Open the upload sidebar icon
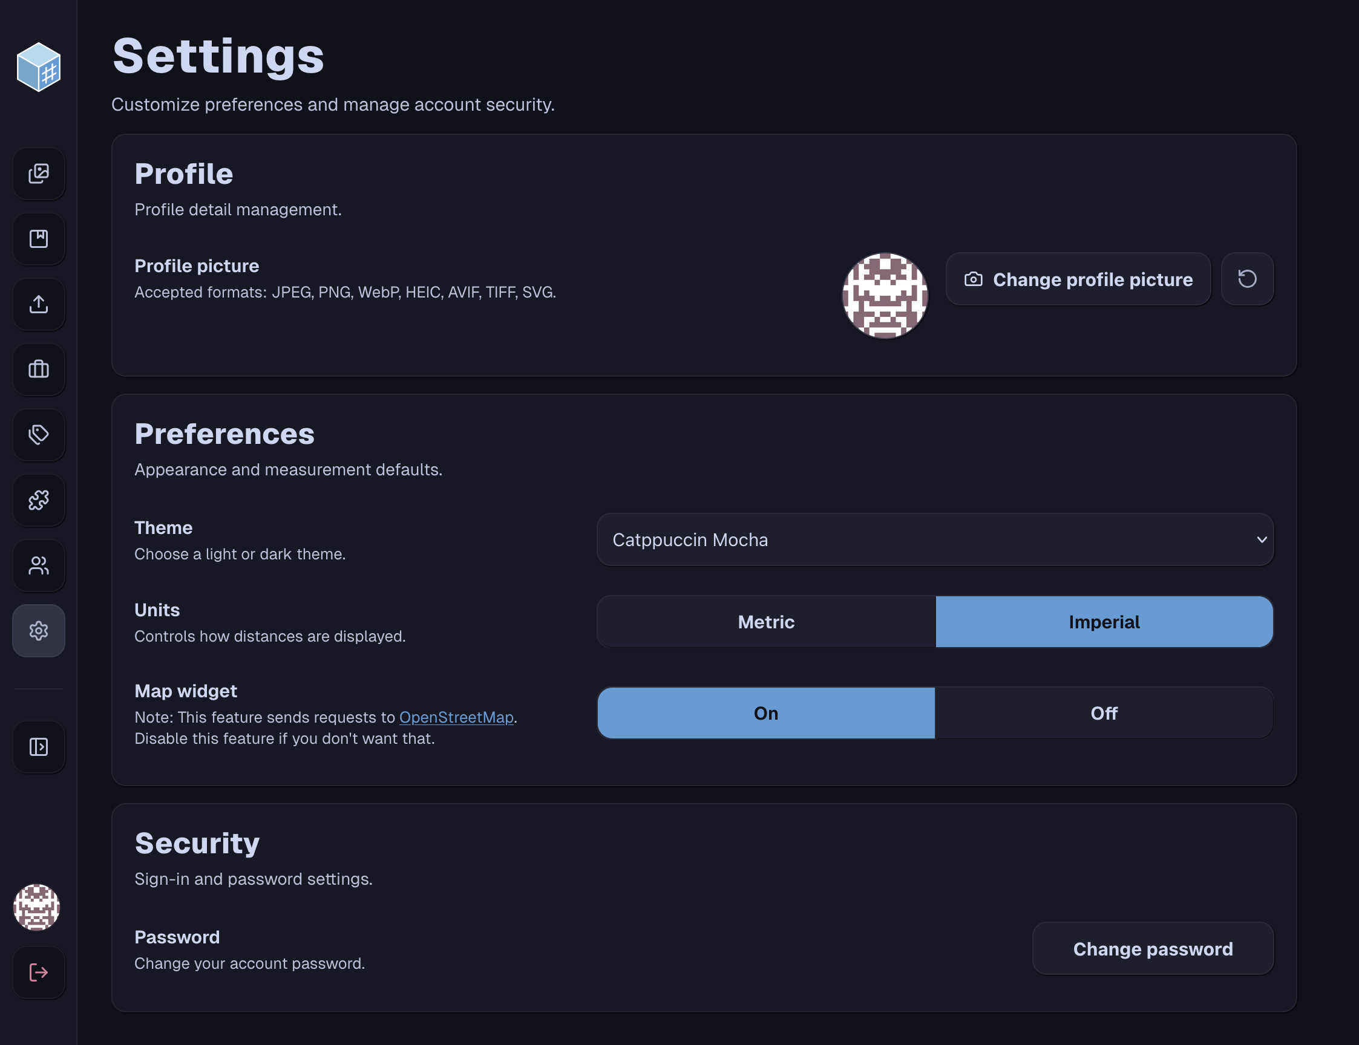1359x1045 pixels. point(39,304)
